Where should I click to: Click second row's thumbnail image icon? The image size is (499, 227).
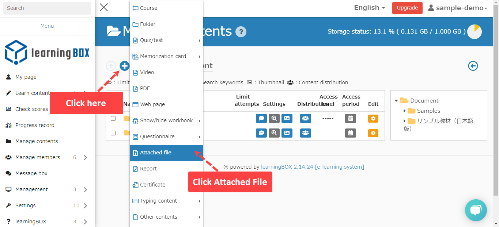287,133
